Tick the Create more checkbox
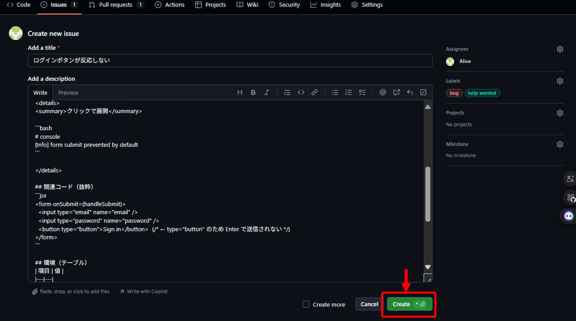 point(306,304)
